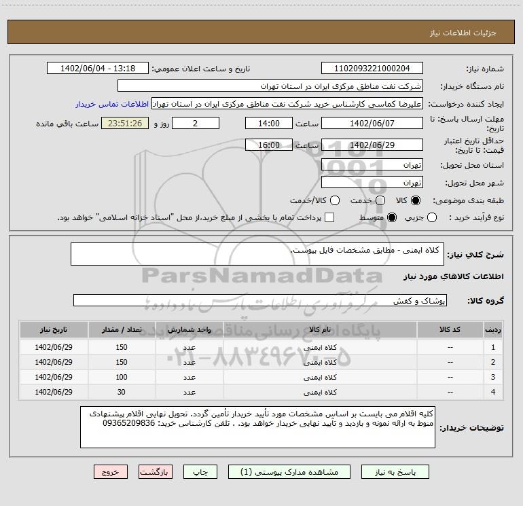Image resolution: width=523 pixels, height=506 pixels.
Task: Click the جزئیات اطلاعات نیاز header title
Action: (463, 33)
